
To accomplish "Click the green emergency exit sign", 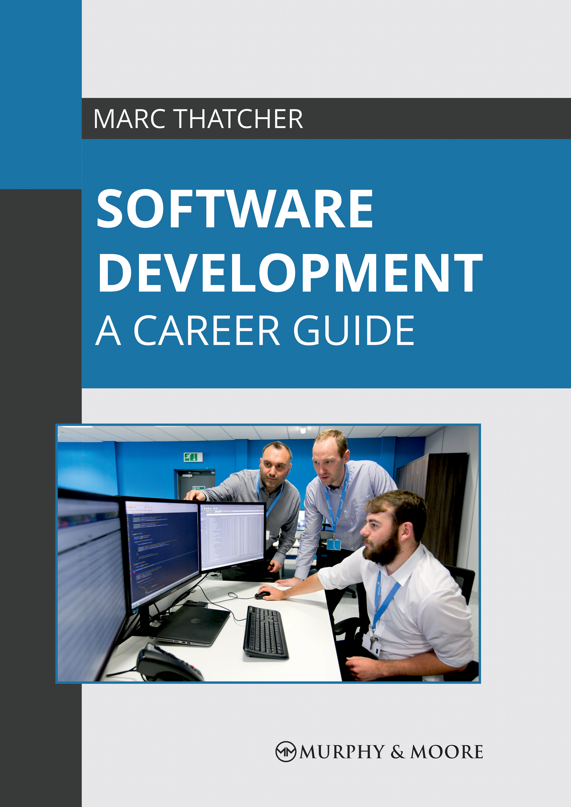I will [193, 457].
